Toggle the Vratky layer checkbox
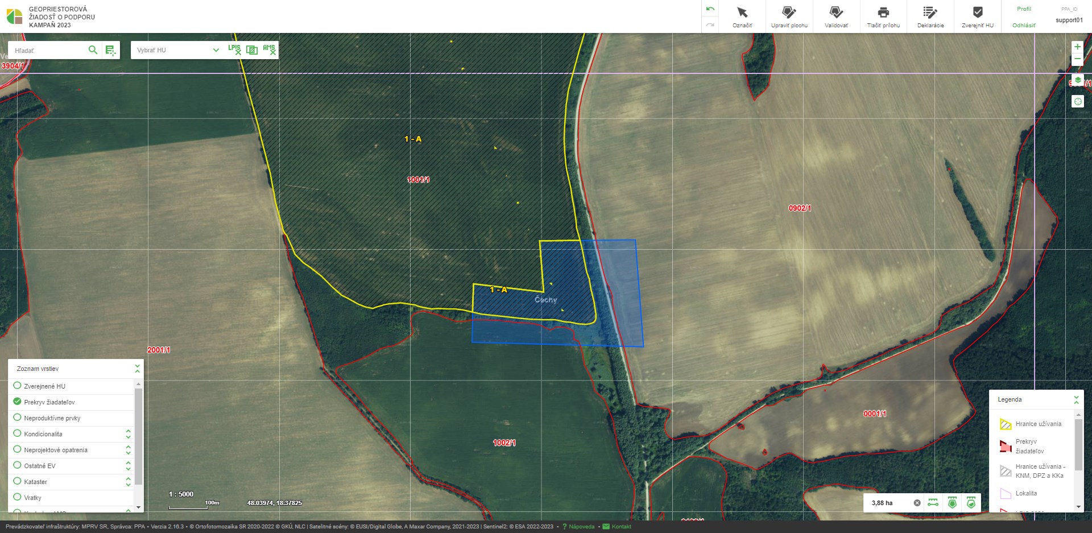 coord(17,497)
